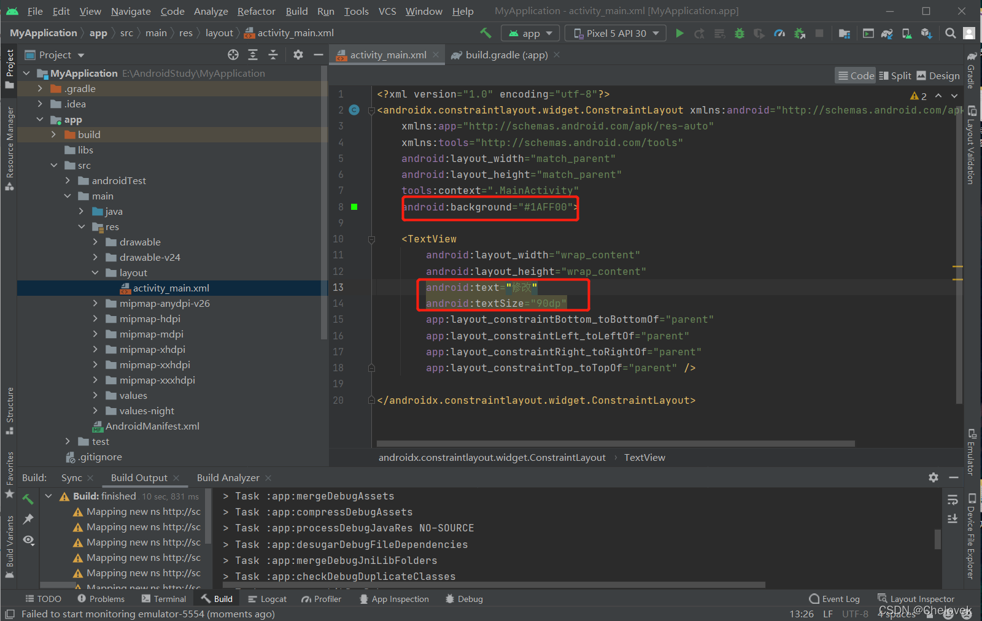This screenshot has height=621, width=982.
Task: Open the app run configuration dropdown
Action: (x=531, y=33)
